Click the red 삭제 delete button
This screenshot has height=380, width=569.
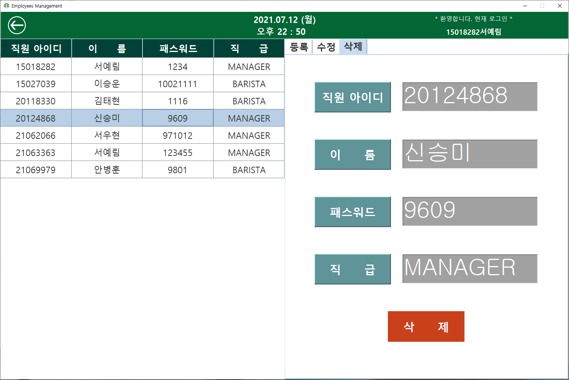click(x=426, y=326)
